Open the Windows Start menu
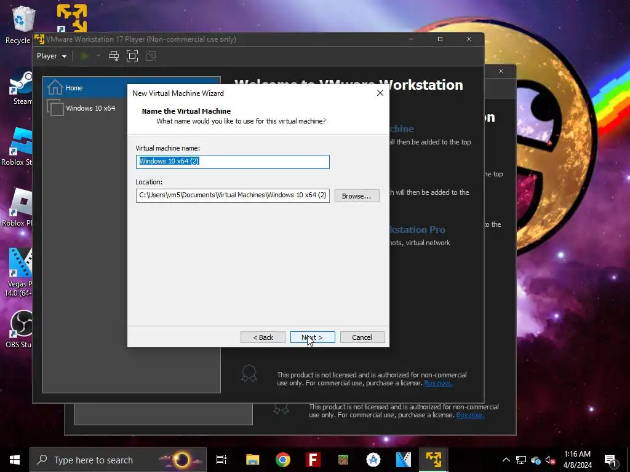This screenshot has width=630, height=472. click(x=15, y=460)
